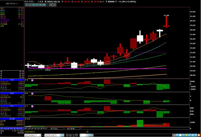Viewport: 201px width, 137px height.
Task: Click GO button next to 保留空間 field
Action: pos(90,135)
